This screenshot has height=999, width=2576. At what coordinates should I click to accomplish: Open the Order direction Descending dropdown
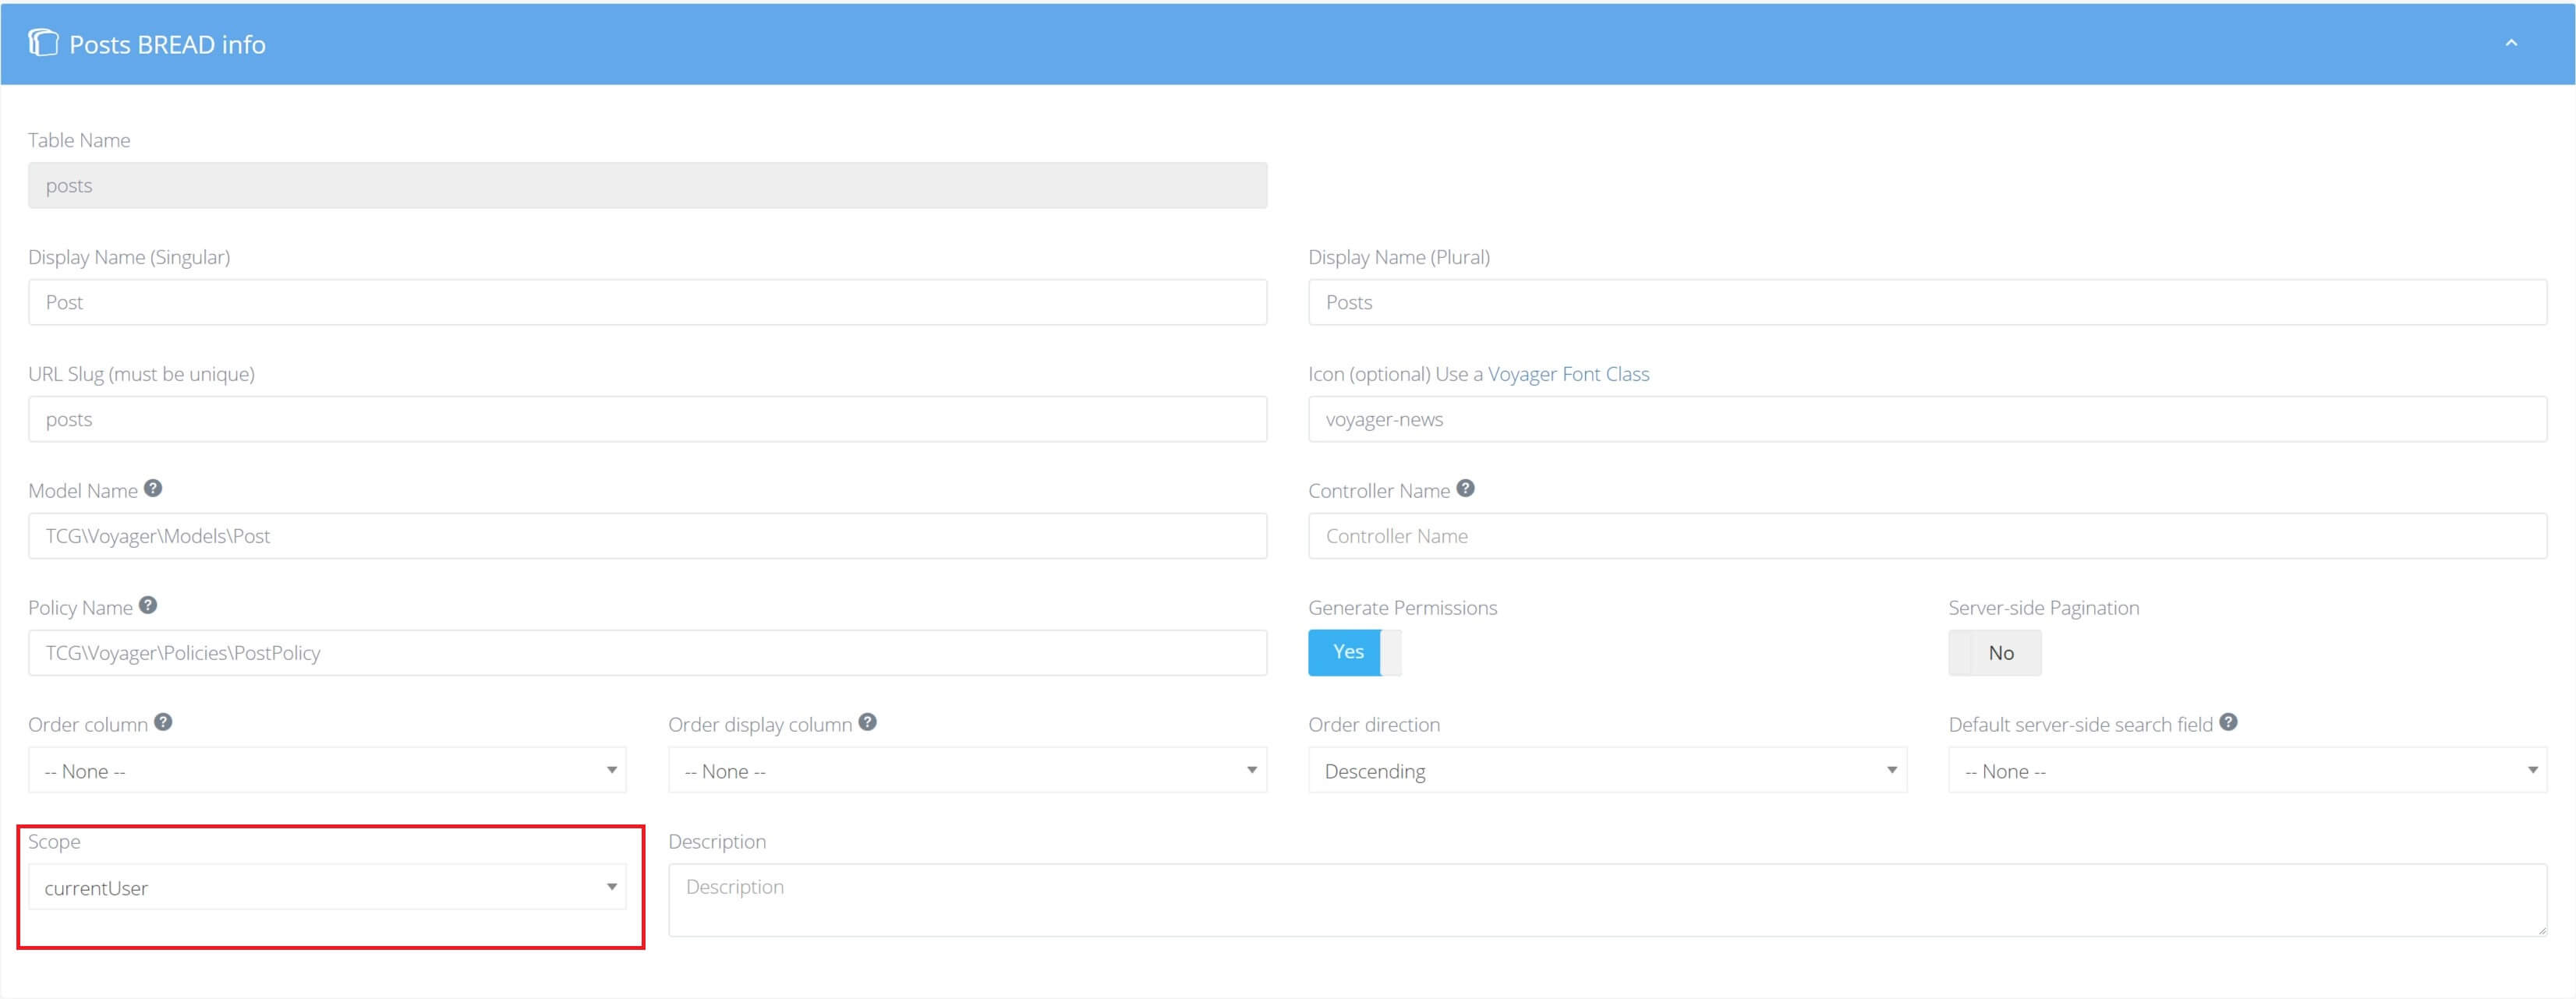point(1607,770)
